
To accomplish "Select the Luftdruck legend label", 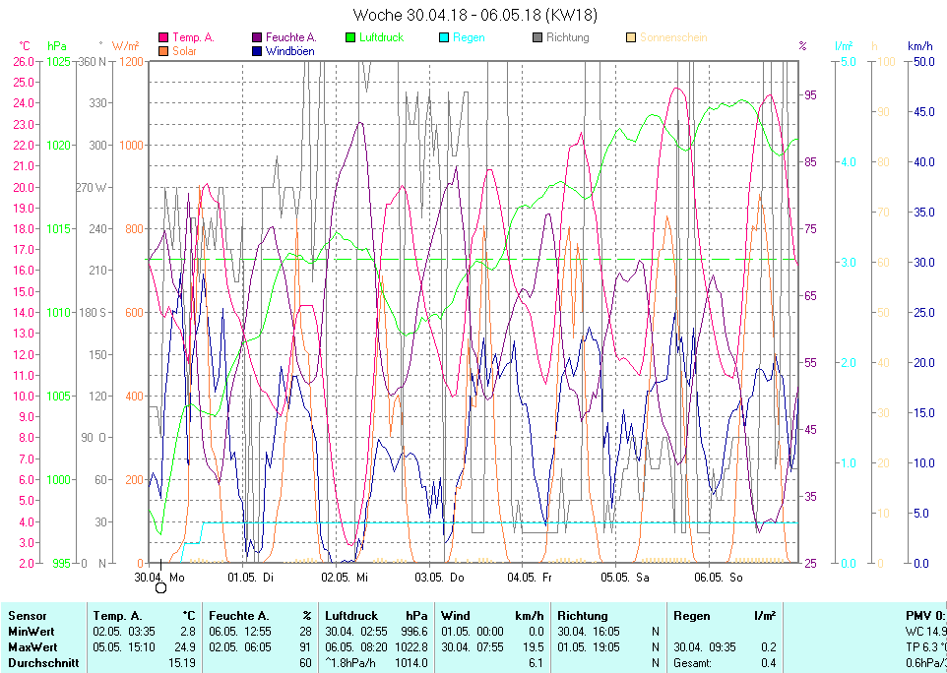I will 381,37.
